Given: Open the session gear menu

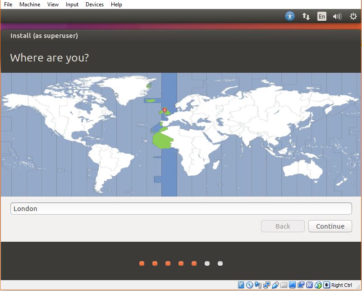Looking at the screenshot, I should point(352,16).
